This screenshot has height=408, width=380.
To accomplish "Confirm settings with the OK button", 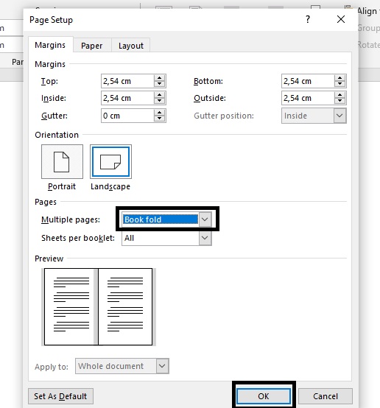I will point(264,396).
